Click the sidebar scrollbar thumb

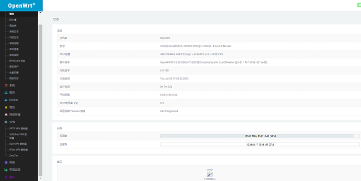coord(41,100)
